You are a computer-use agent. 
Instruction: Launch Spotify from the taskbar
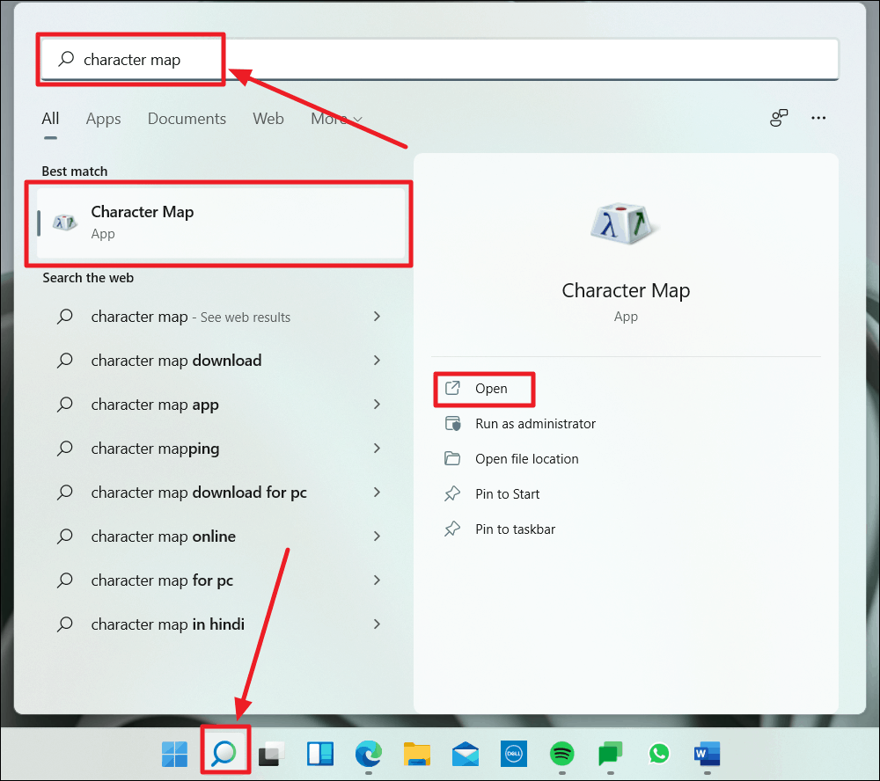point(561,754)
